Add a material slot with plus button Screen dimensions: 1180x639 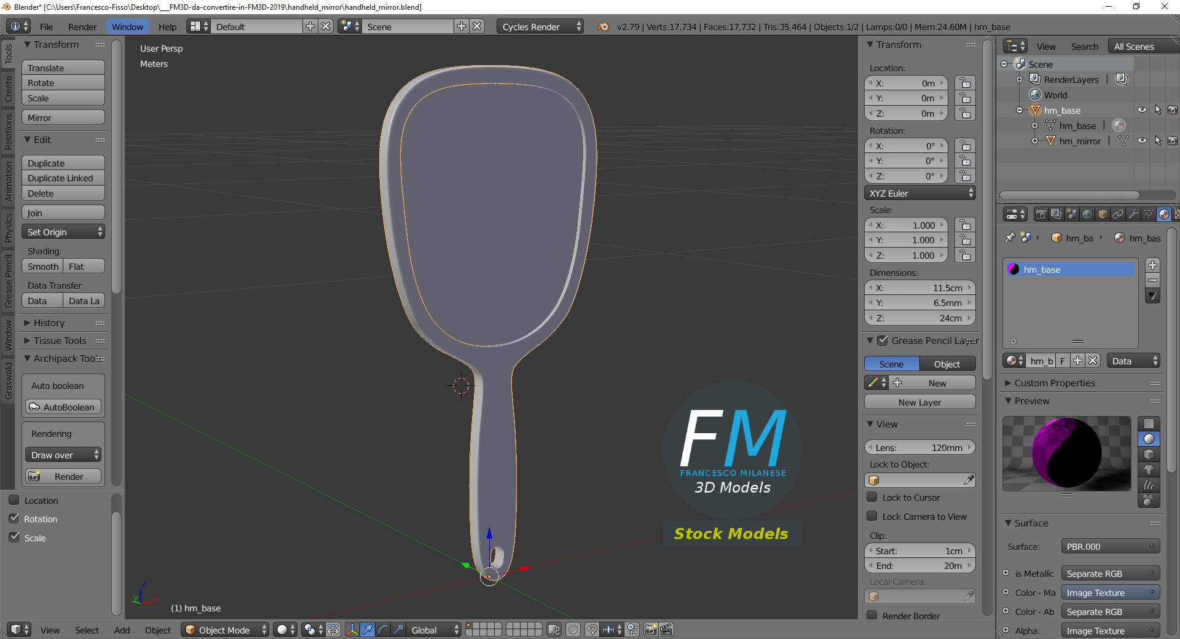click(1153, 265)
